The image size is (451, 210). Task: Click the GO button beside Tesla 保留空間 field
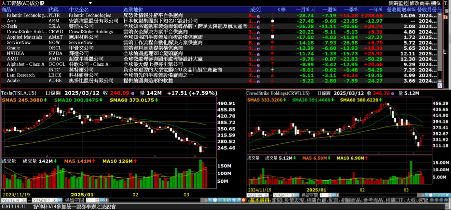[102, 200]
